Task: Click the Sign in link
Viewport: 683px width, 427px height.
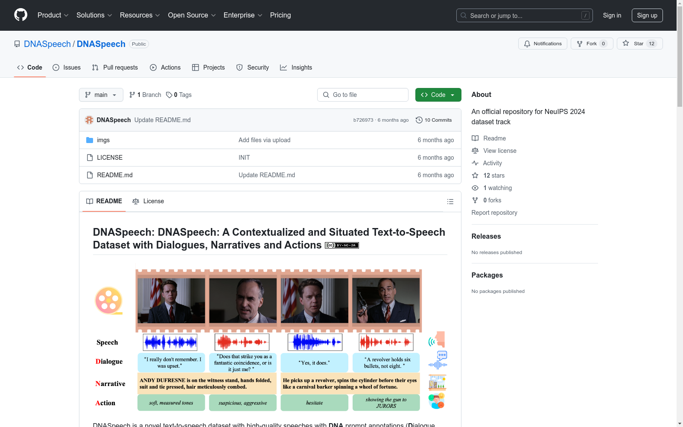Action: coord(612,15)
